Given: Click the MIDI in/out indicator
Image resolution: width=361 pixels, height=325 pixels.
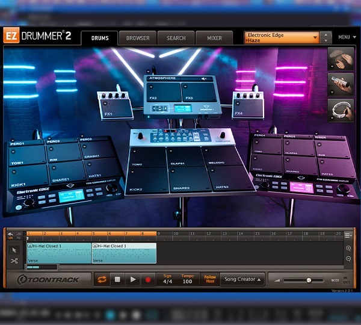Looking at the screenshot, I should tap(341, 280).
